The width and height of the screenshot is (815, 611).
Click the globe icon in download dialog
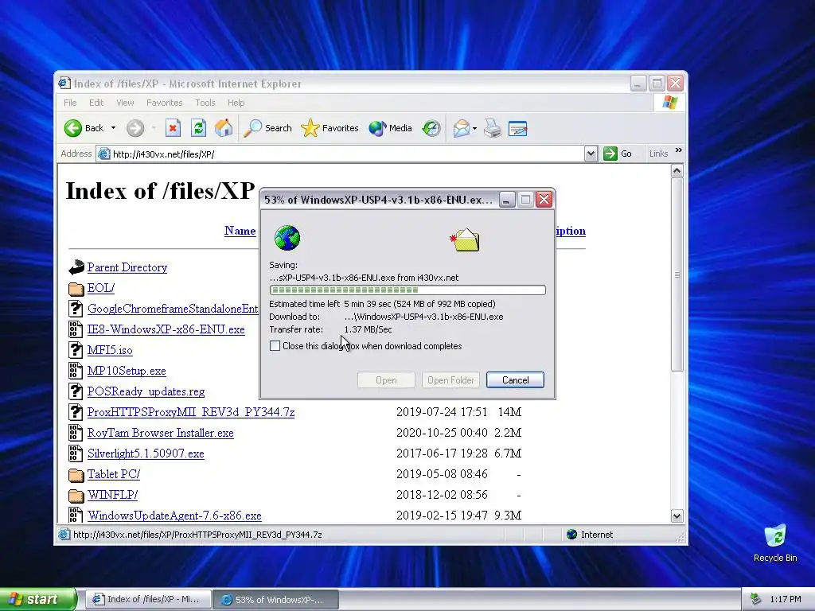click(287, 238)
